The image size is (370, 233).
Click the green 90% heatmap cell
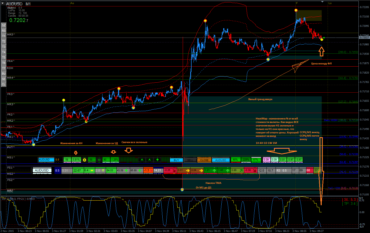(x=236, y=160)
